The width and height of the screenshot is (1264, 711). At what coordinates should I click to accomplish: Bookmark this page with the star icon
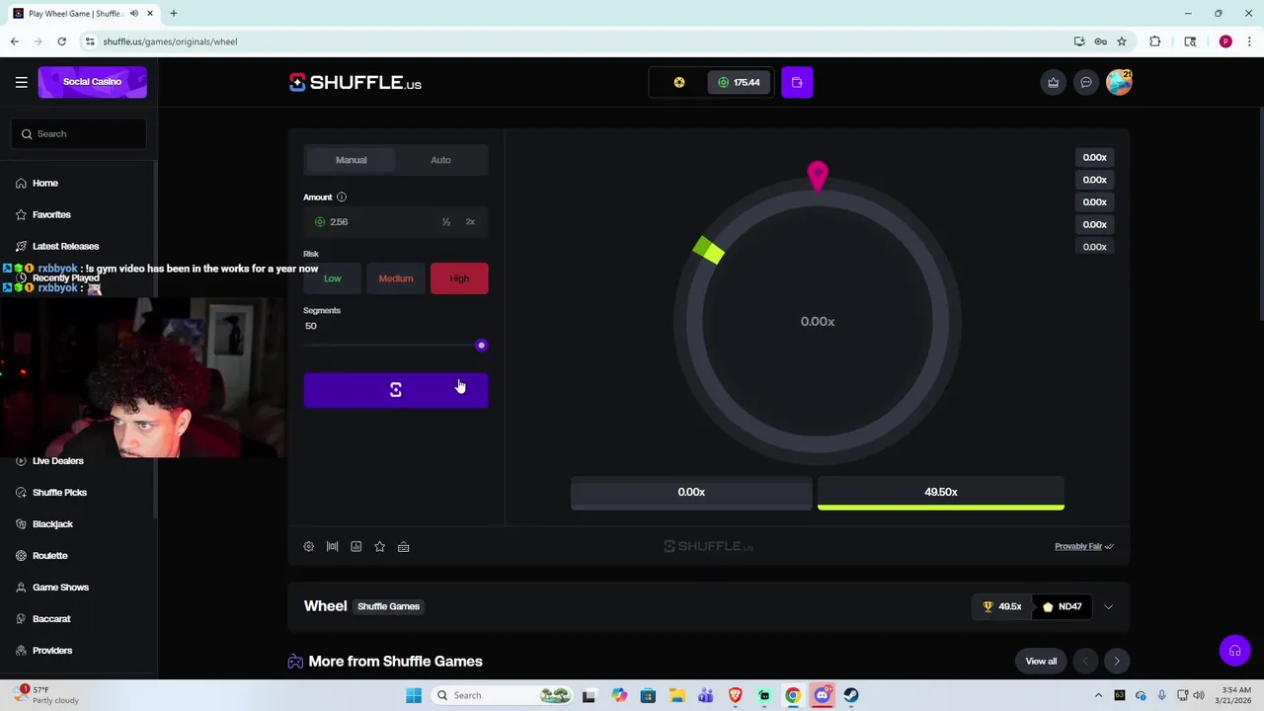[x=1122, y=41]
